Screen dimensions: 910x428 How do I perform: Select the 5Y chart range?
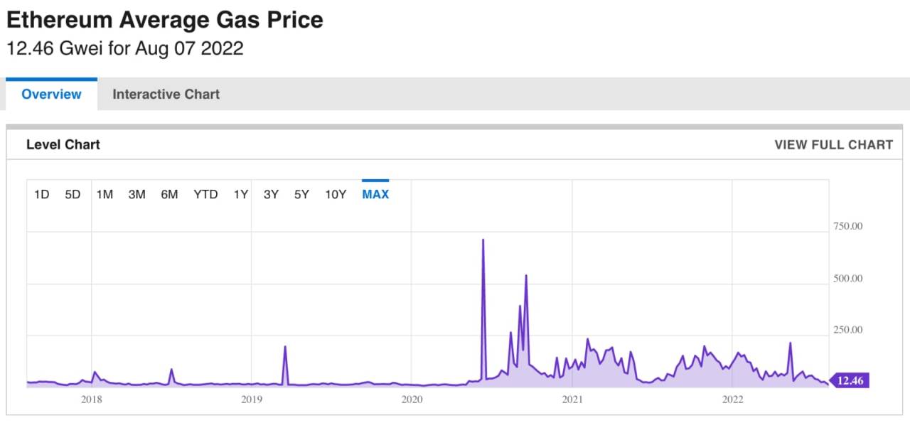(x=301, y=194)
